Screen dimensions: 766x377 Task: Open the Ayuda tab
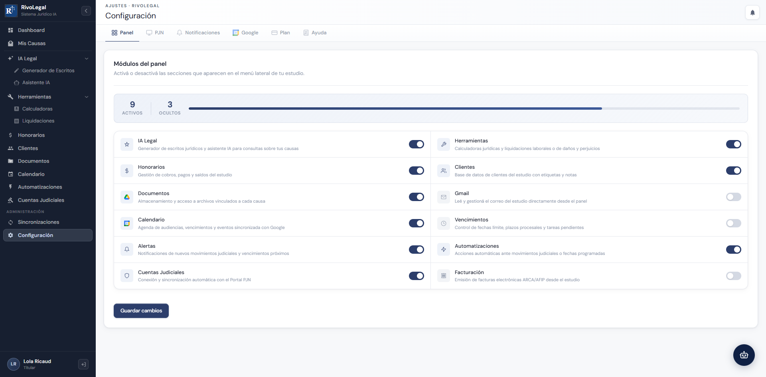point(315,33)
